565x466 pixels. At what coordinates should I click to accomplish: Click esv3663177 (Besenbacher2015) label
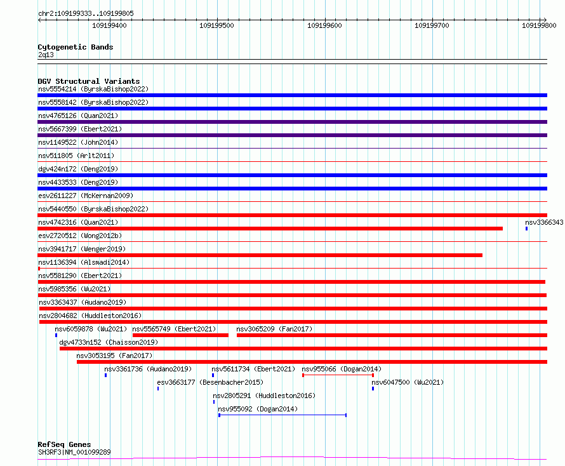click(210, 382)
